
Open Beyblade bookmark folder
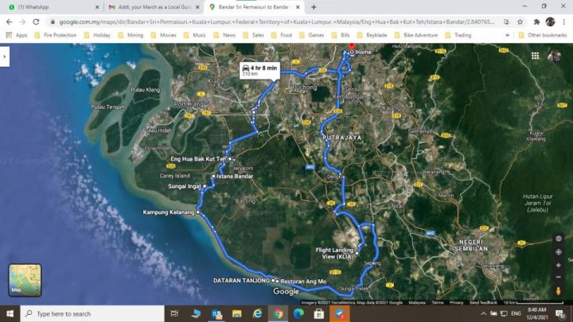(372, 35)
